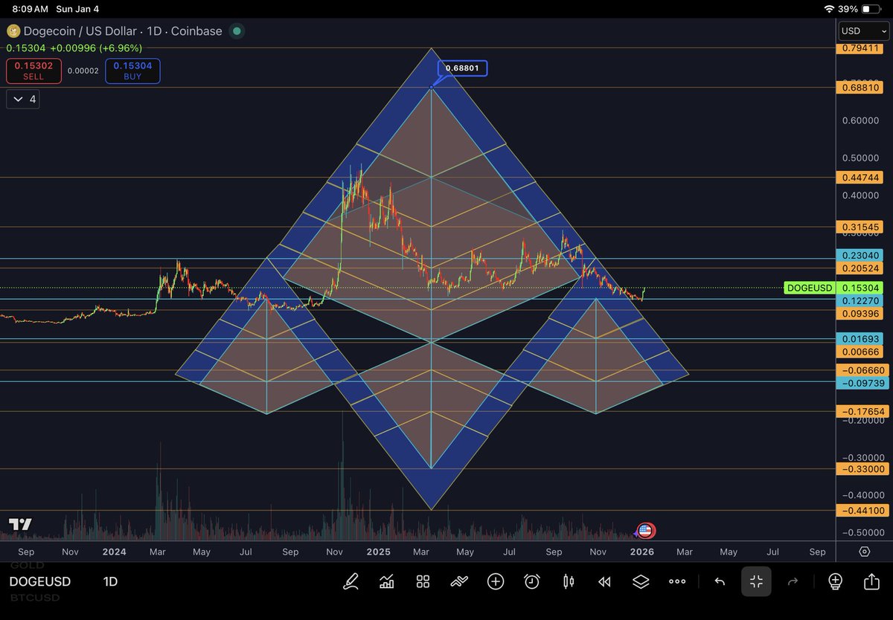Tap the US flag economic event marker
Image resolution: width=893 pixels, height=620 pixels.
pos(645,531)
